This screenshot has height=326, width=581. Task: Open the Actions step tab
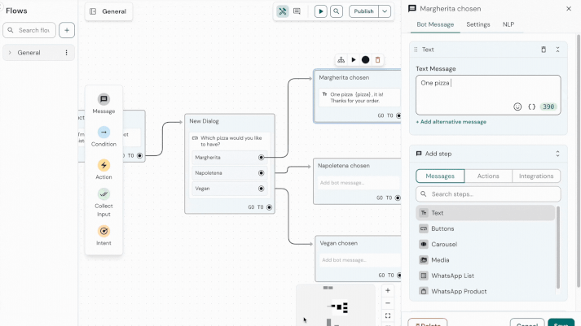(x=488, y=176)
